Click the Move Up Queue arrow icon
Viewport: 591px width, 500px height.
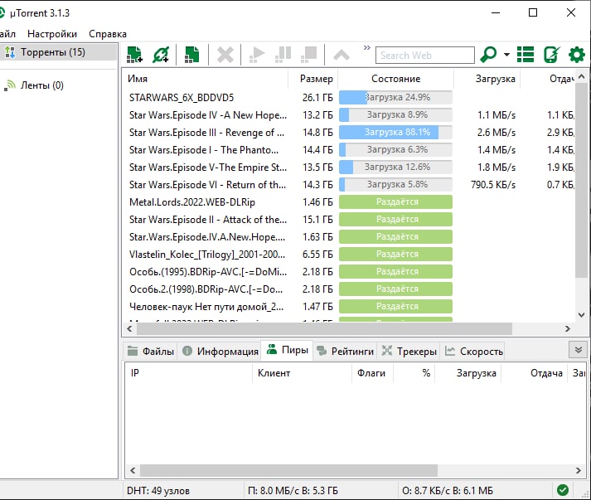tap(342, 55)
